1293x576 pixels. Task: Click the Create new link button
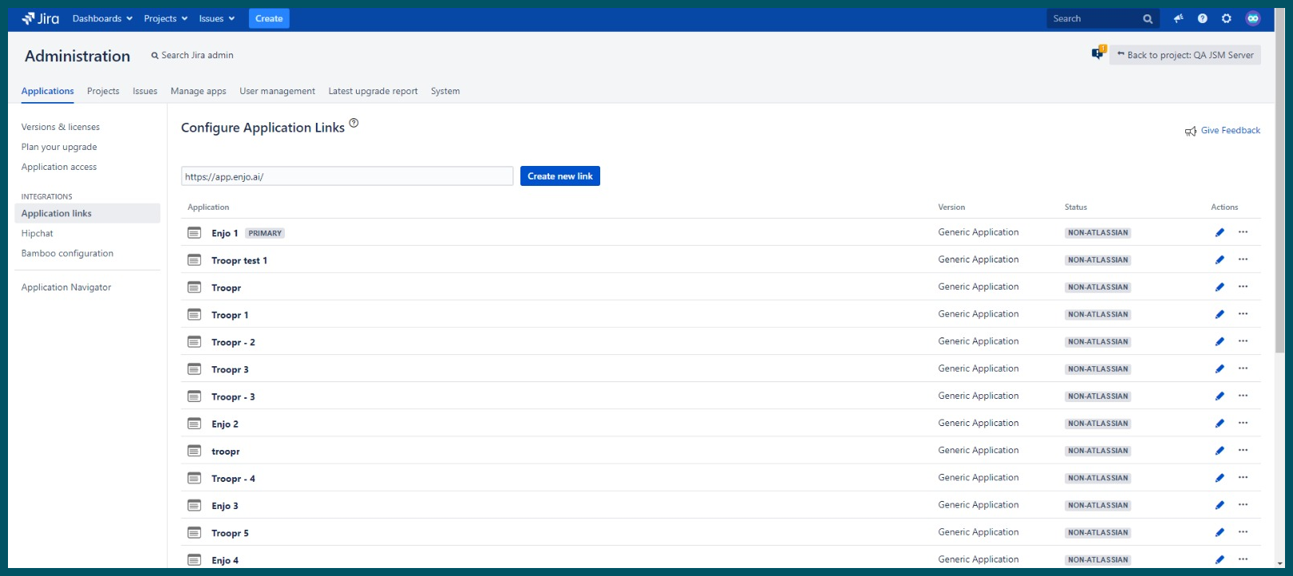pos(560,176)
